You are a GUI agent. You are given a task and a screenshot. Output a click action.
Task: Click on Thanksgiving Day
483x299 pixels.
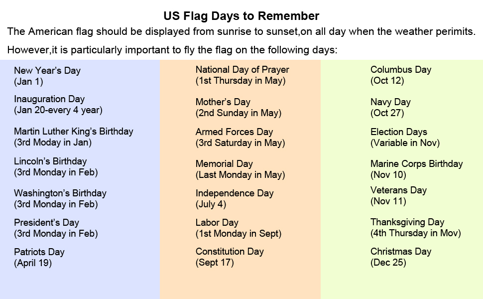[x=407, y=222]
